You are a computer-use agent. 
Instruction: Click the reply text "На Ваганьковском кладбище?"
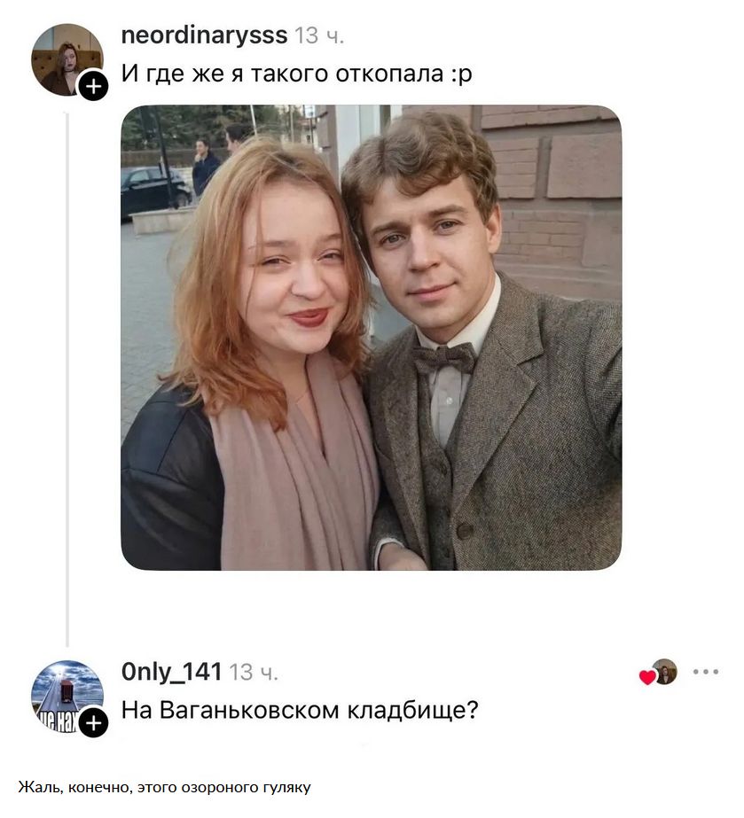pos(300,711)
